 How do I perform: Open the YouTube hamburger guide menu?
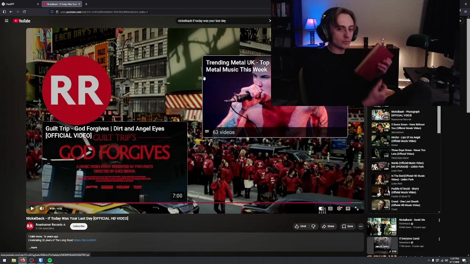[6, 21]
